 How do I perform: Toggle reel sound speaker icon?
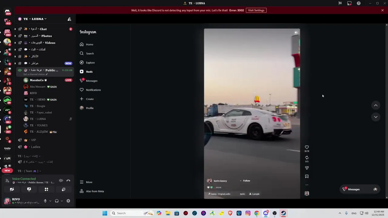click(x=296, y=33)
